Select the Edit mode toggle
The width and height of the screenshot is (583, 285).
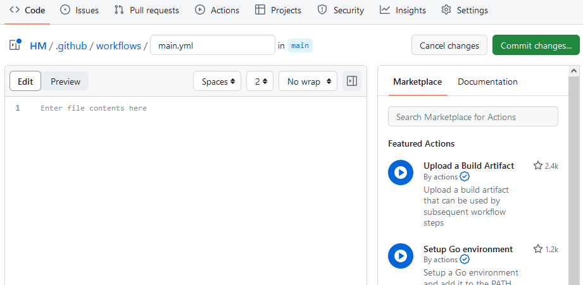pyautogui.click(x=25, y=82)
